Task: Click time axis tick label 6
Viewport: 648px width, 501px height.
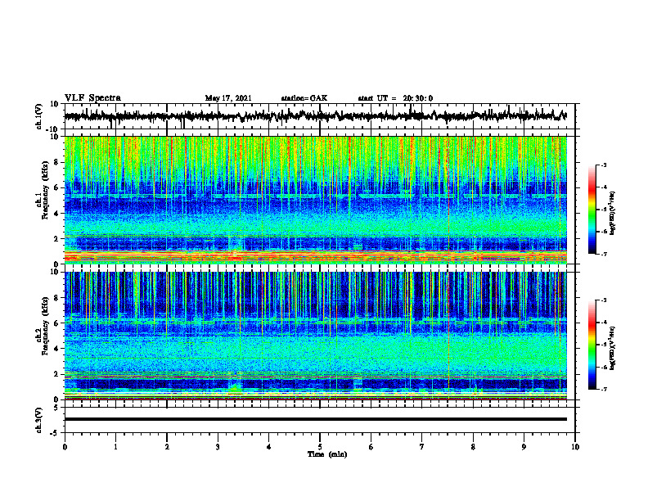Action: [x=371, y=447]
